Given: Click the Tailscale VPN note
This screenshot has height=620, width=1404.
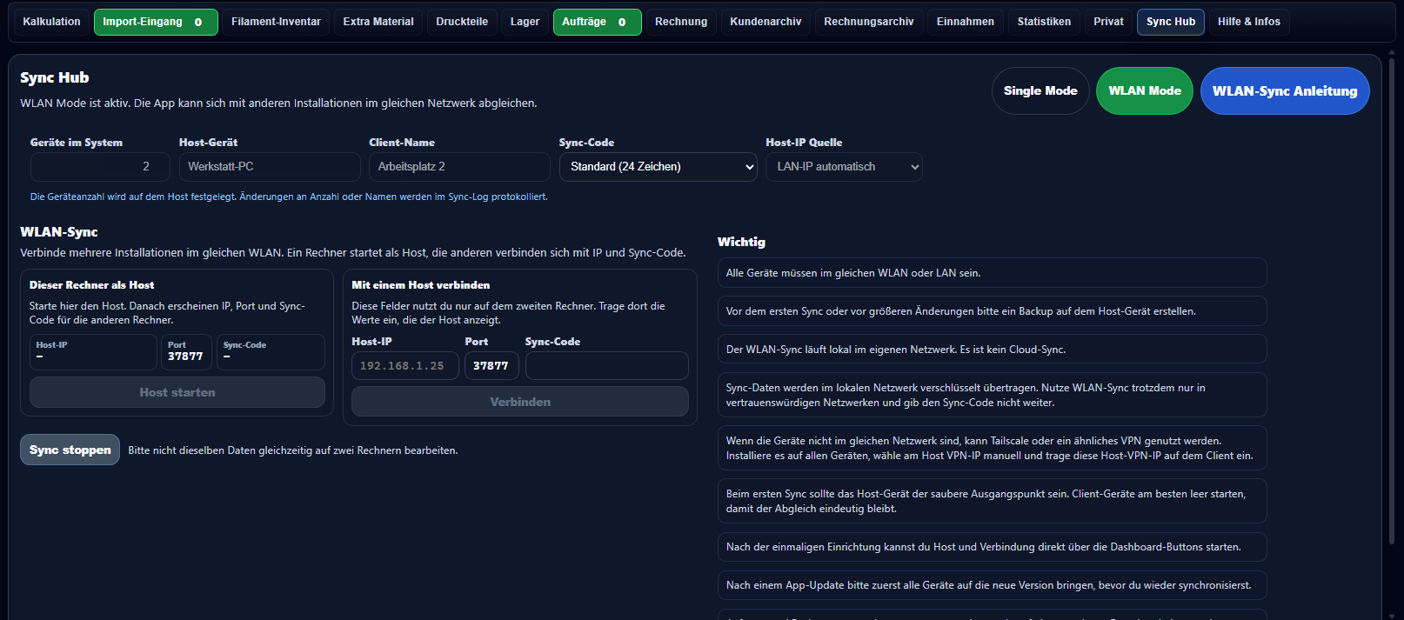Looking at the screenshot, I should (993, 448).
